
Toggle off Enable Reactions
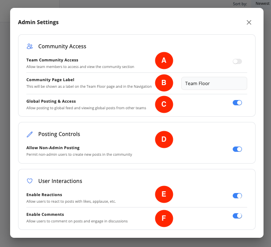click(237, 196)
